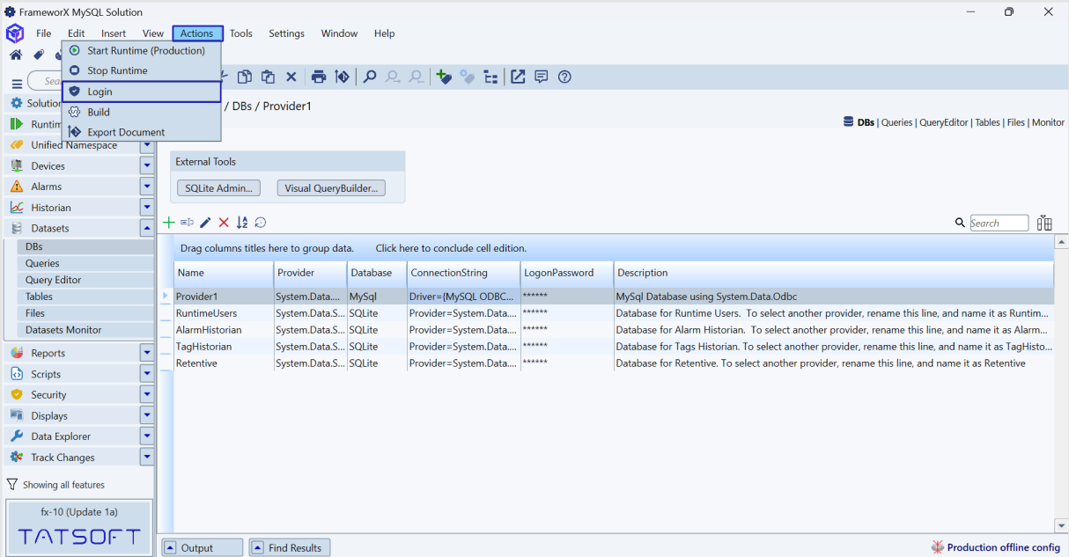Click the column chooser icon beside search

click(x=1044, y=223)
